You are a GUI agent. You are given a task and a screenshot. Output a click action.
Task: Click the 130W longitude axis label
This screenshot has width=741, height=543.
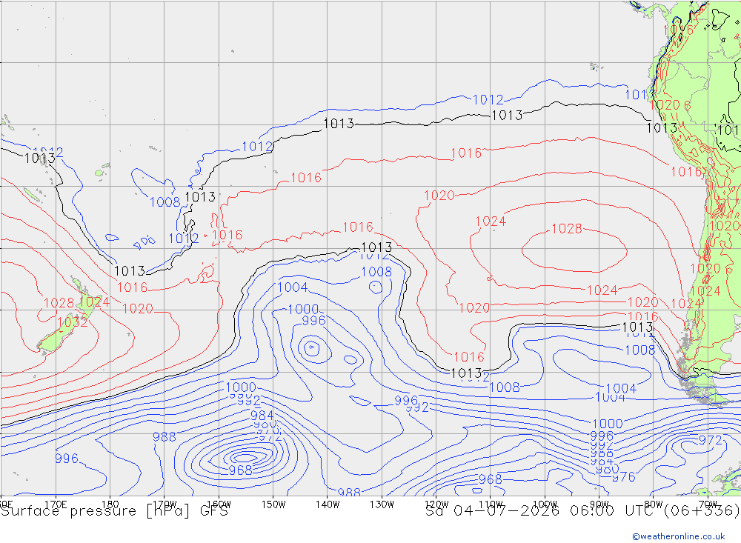click(x=382, y=504)
